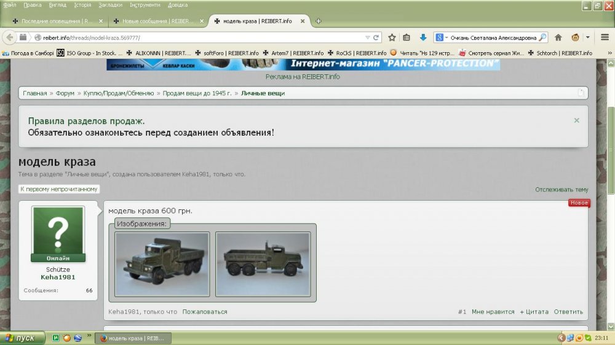Click the Форум breadcrumb link

point(65,93)
